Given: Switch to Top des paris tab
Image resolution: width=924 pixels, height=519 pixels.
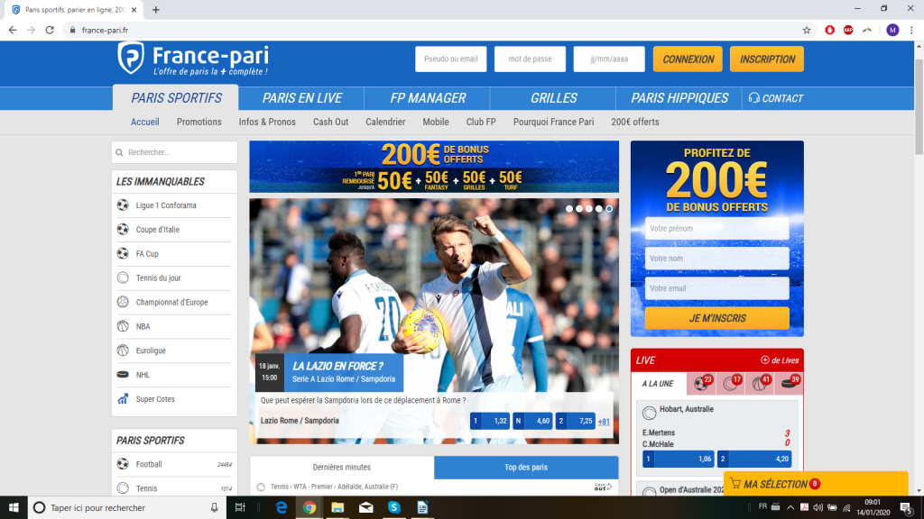Looking at the screenshot, I should (526, 468).
